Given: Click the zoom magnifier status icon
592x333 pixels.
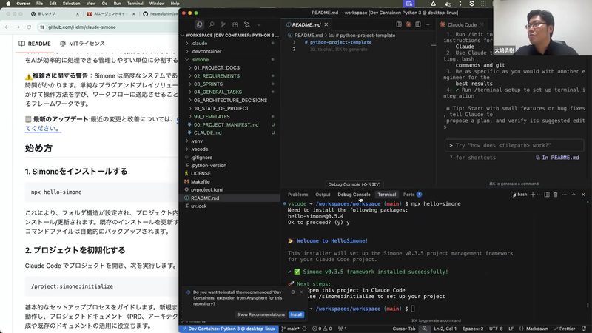Looking at the screenshot, I should [x=425, y=329].
